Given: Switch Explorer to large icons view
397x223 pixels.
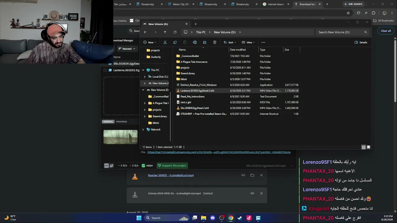Looking at the screenshot, I should 368,147.
